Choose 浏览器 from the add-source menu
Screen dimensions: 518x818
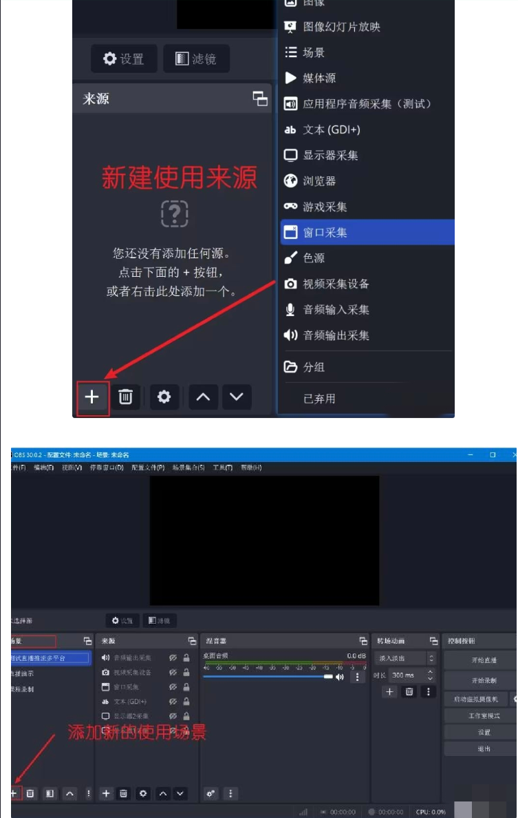[x=319, y=181]
